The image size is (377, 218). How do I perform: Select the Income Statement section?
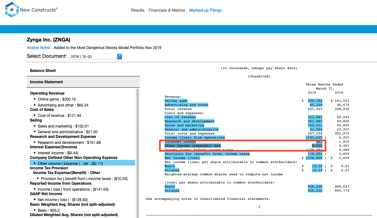pyautogui.click(x=83, y=82)
